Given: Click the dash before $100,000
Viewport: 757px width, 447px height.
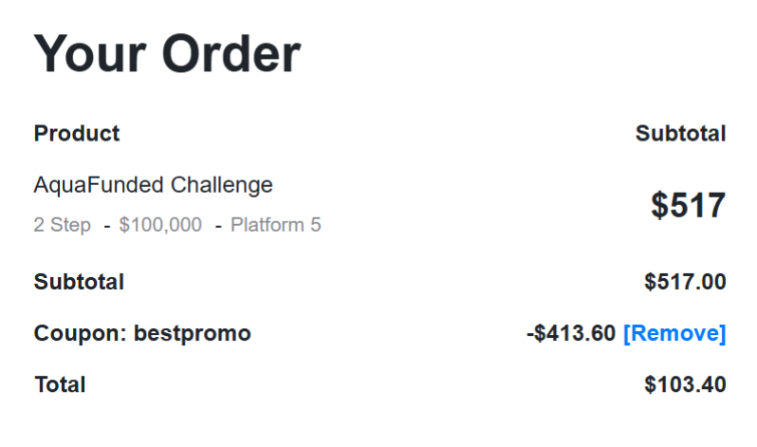Looking at the screenshot, I should point(106,226).
